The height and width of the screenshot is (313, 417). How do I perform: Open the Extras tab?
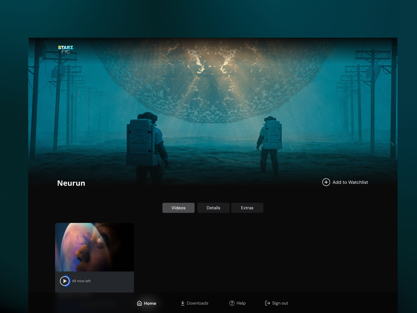(247, 207)
